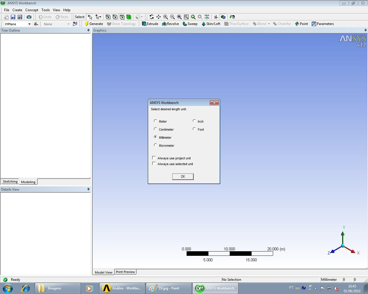Image resolution: width=368 pixels, height=294 pixels.
Task: Click the Magnifier Window icon
Action: click(x=186, y=17)
